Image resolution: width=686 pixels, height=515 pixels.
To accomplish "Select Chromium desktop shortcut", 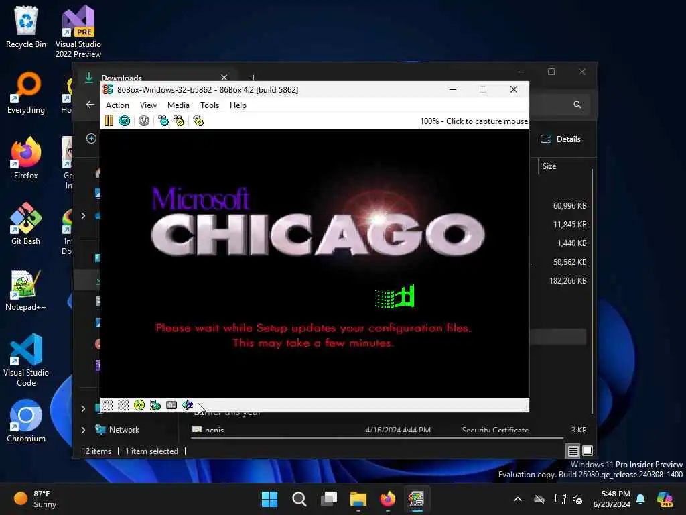I will point(26,421).
